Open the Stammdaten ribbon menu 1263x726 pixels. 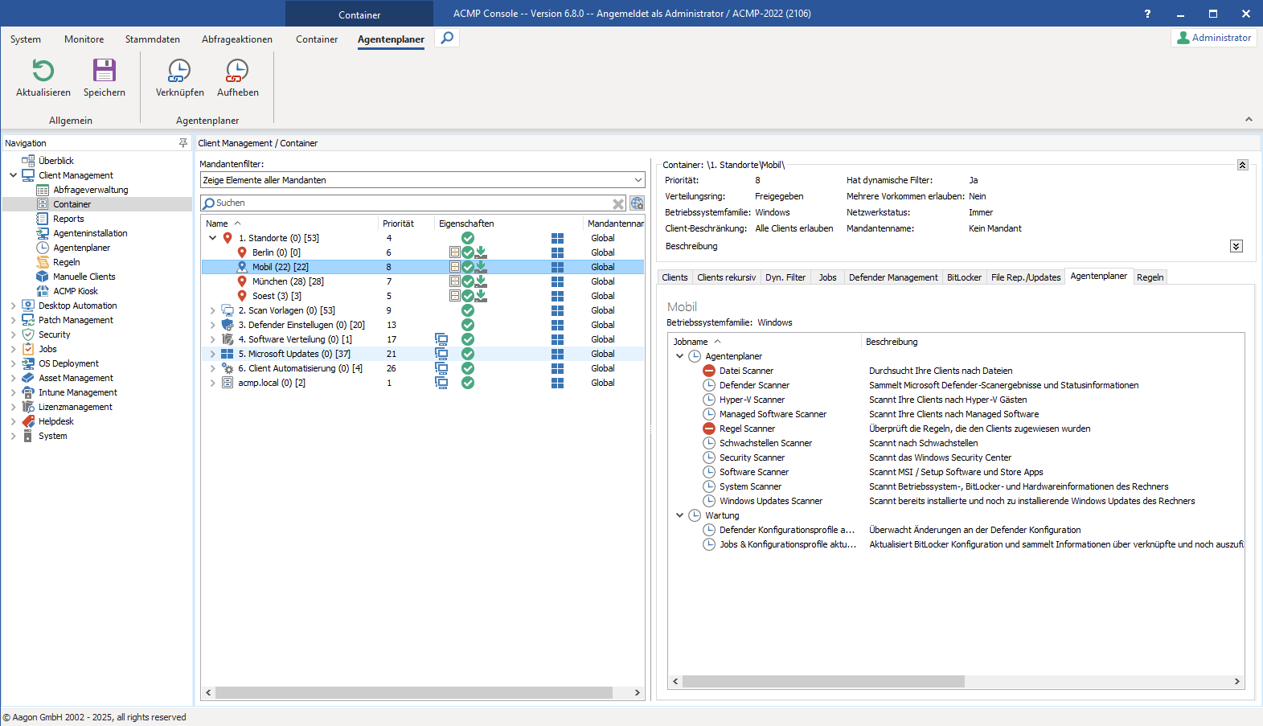[x=152, y=39]
